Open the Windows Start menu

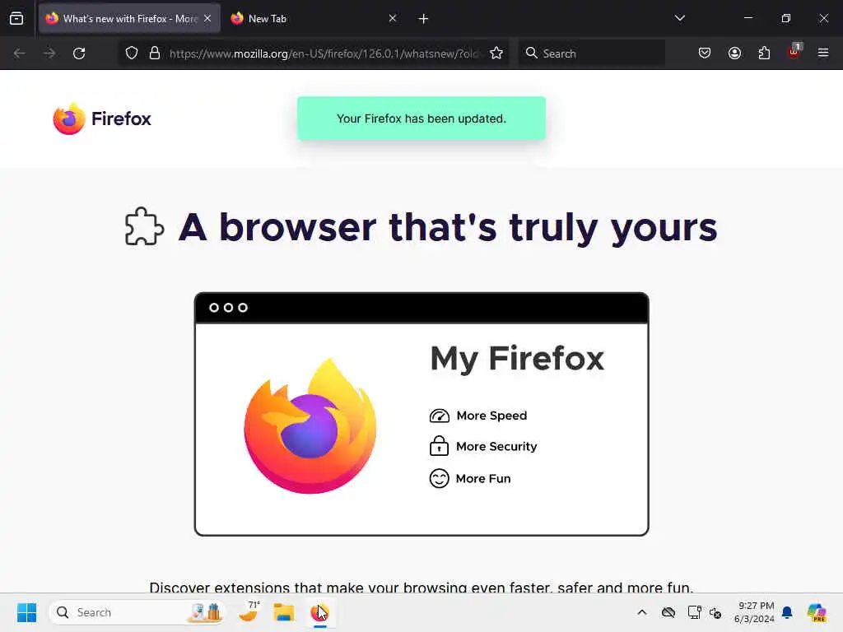tap(26, 612)
